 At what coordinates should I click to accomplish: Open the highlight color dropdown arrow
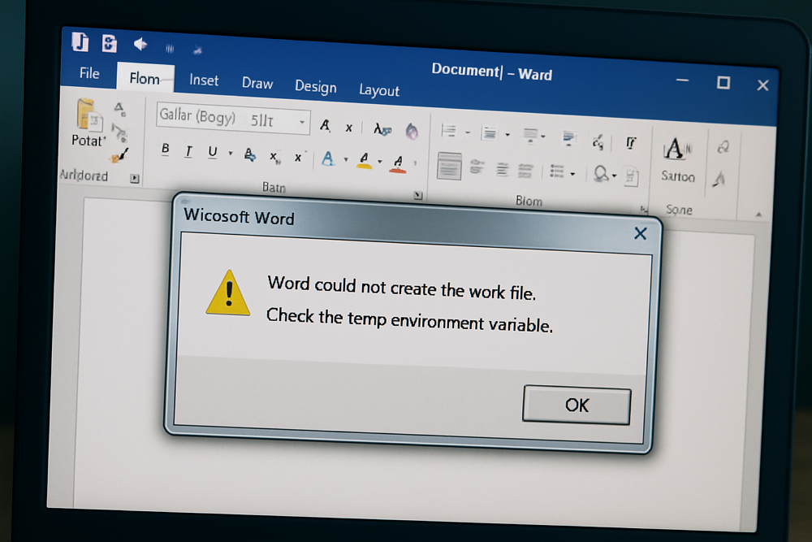pos(380,163)
